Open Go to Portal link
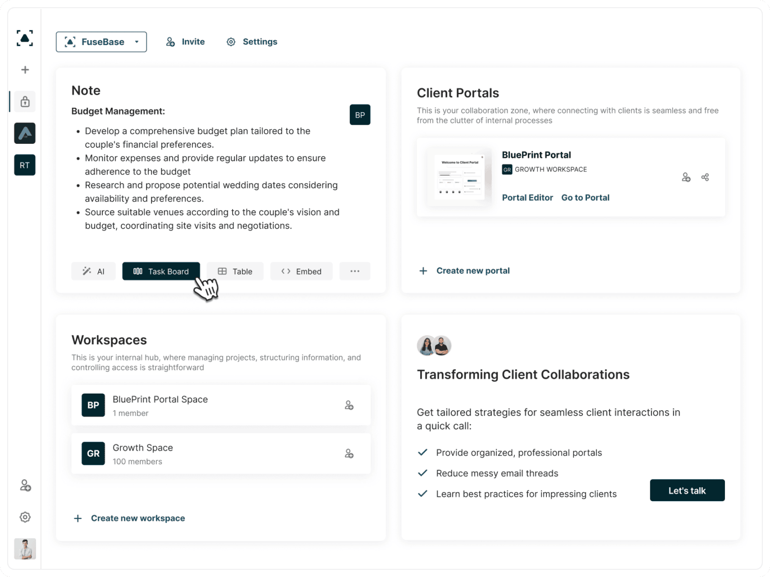 (585, 198)
